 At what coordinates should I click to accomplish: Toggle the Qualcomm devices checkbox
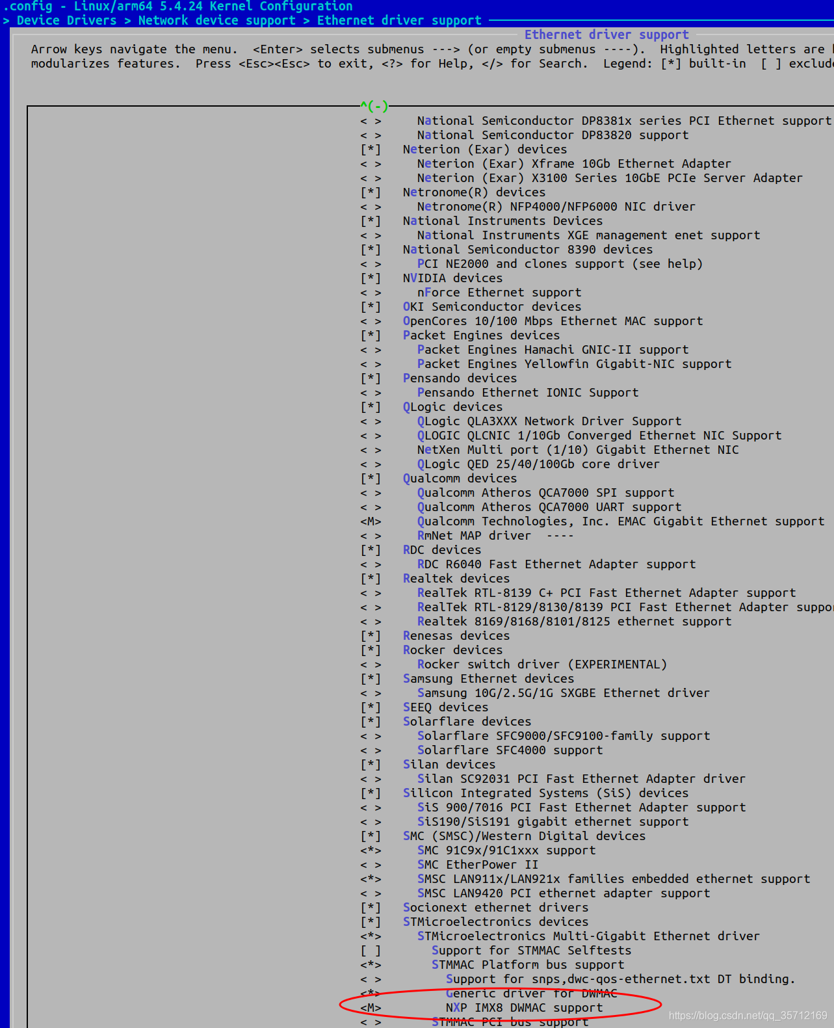pyautogui.click(x=371, y=479)
